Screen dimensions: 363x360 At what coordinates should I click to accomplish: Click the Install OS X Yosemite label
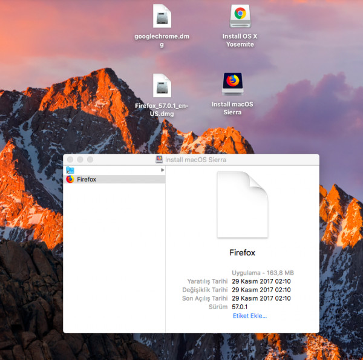point(240,41)
